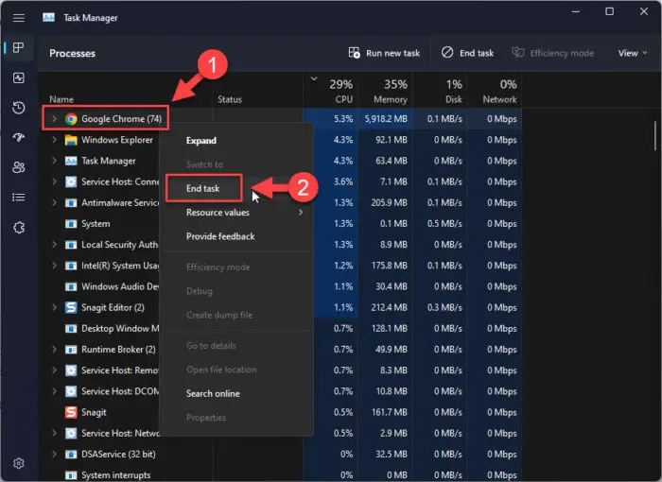Click the Snagit Editor process icon
This screenshot has width=662, height=482.
(x=71, y=307)
